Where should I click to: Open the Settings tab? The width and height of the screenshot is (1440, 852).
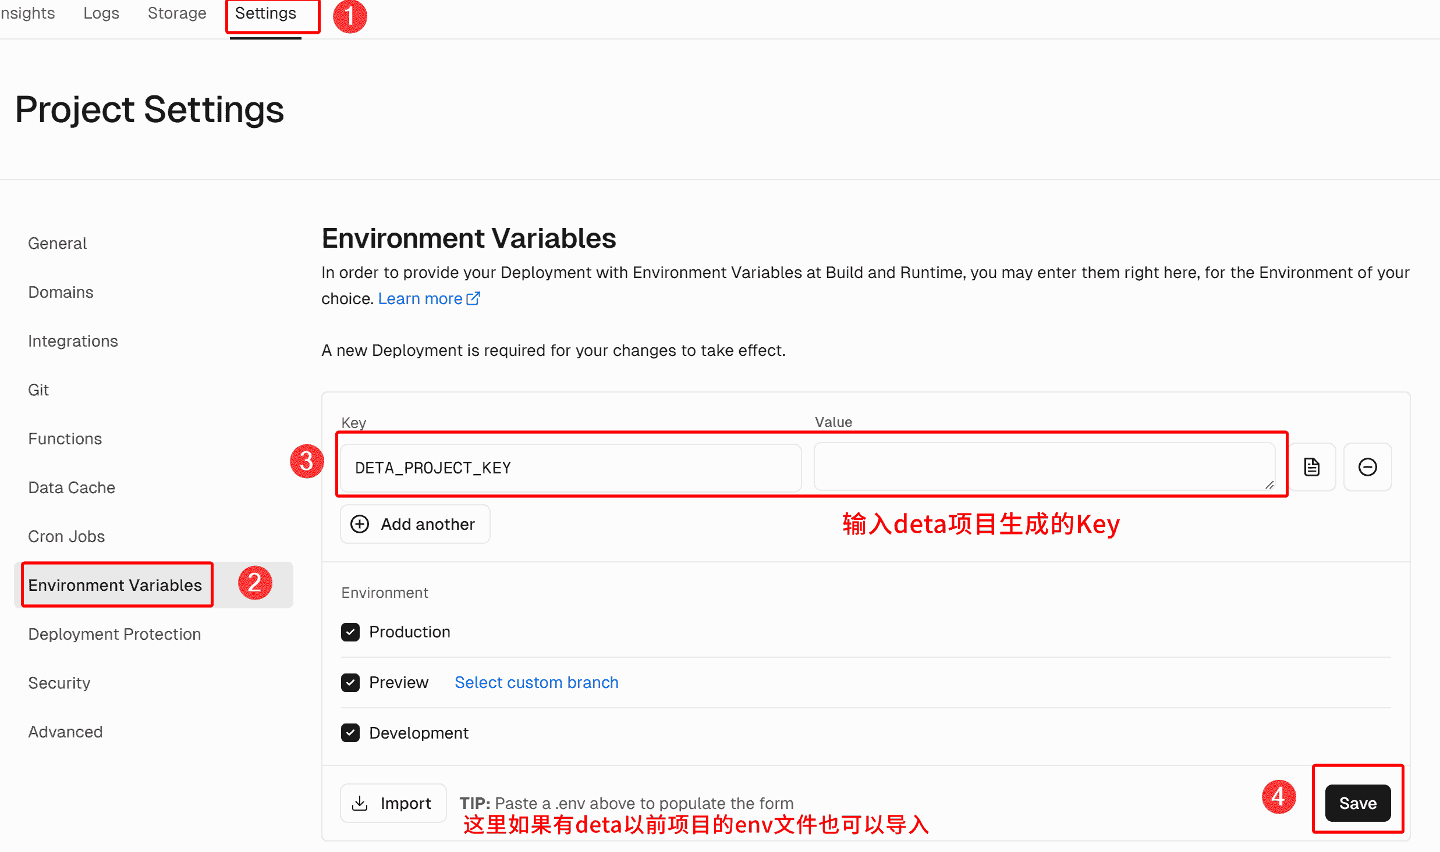(x=265, y=13)
